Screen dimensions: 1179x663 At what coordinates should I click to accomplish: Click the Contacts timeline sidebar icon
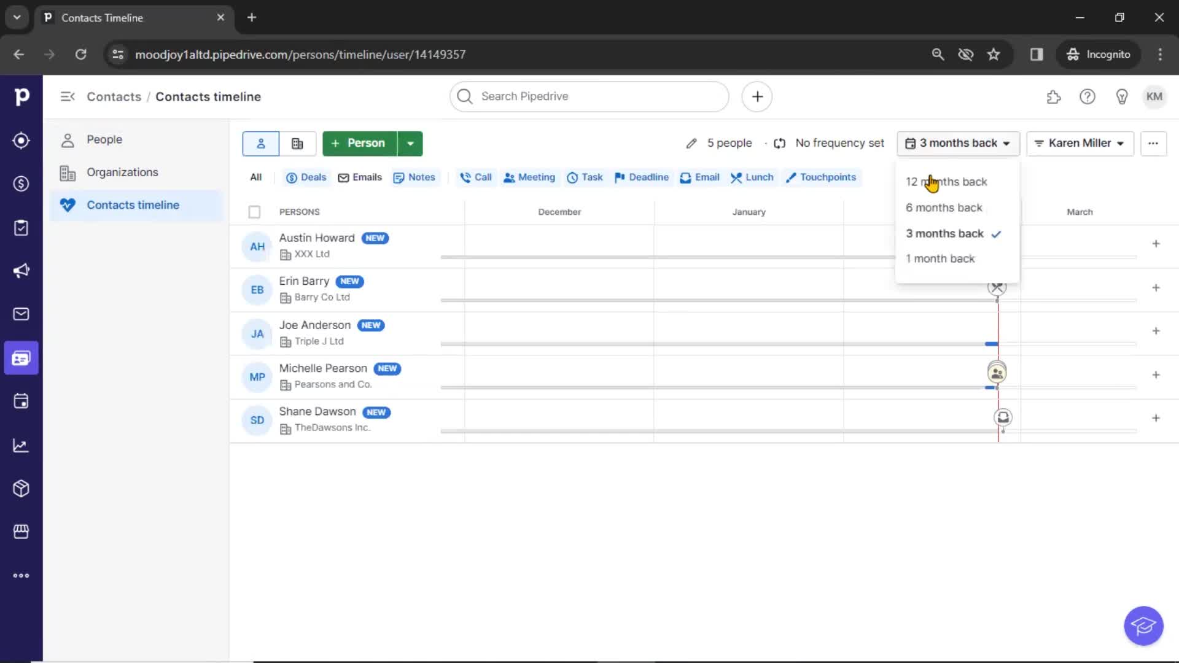coord(22,358)
